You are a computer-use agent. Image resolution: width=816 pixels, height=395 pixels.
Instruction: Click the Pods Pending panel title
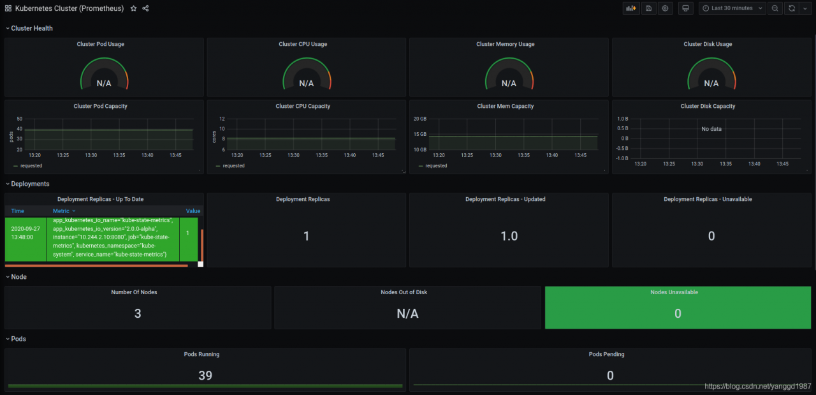tap(606, 354)
